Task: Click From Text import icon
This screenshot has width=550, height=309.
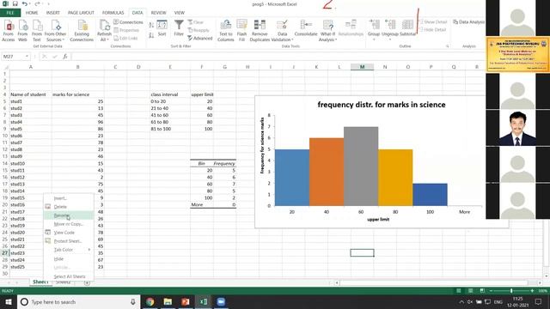Action: pos(36,31)
